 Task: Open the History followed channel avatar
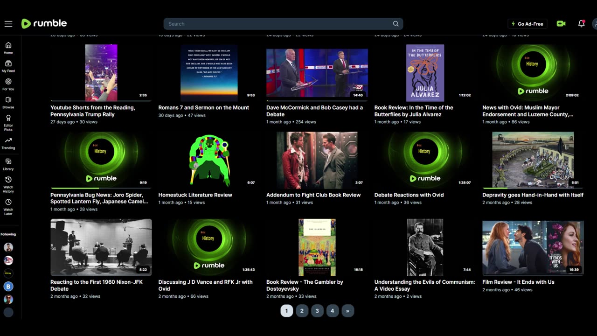8,273
